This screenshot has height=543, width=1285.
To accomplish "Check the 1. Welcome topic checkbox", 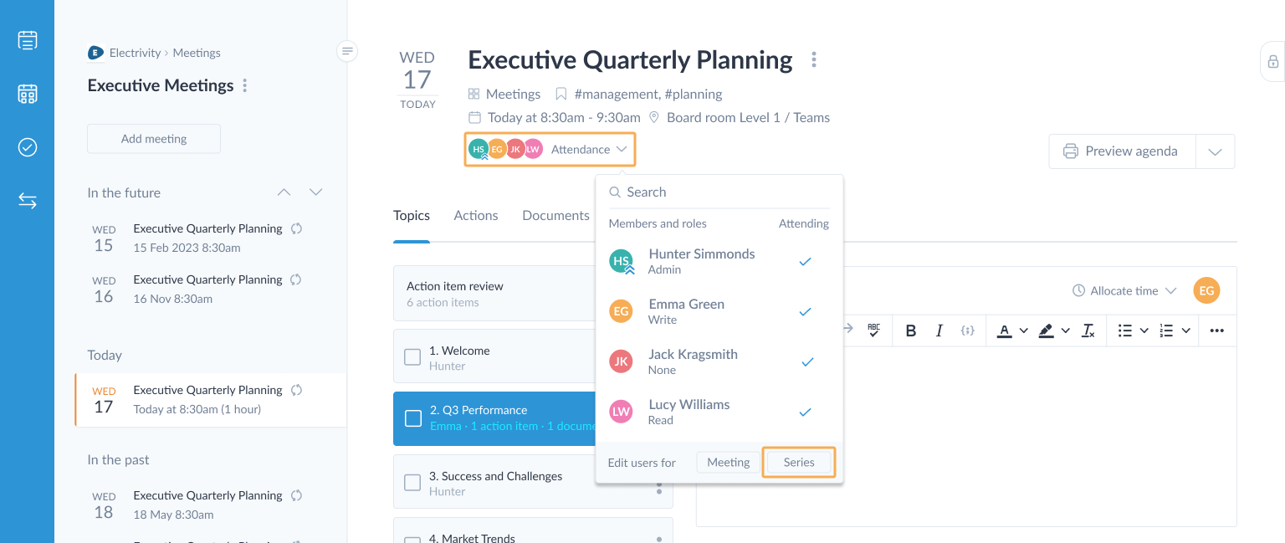I will [x=412, y=357].
